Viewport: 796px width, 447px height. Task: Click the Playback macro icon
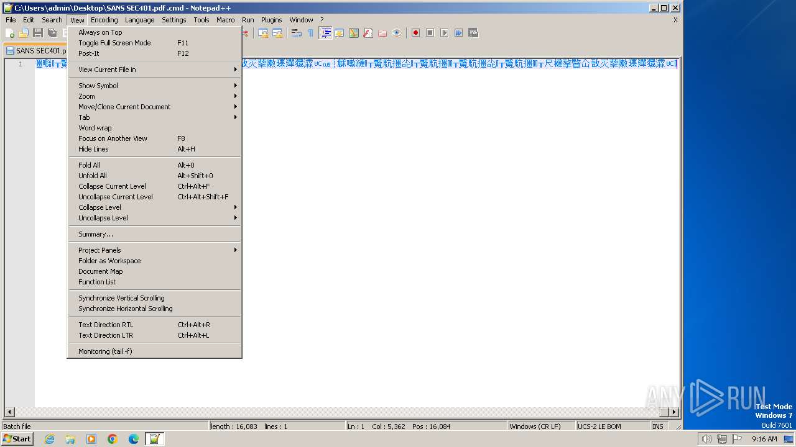coord(444,33)
